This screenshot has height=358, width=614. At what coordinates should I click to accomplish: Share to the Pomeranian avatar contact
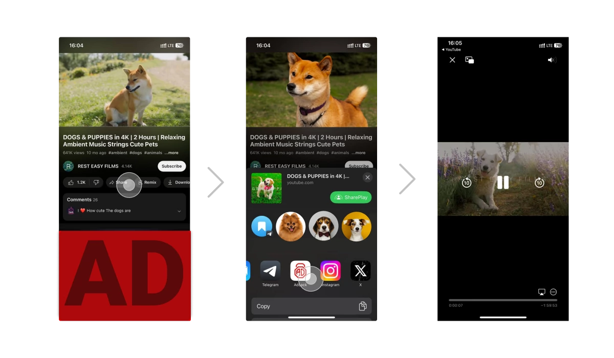291,226
